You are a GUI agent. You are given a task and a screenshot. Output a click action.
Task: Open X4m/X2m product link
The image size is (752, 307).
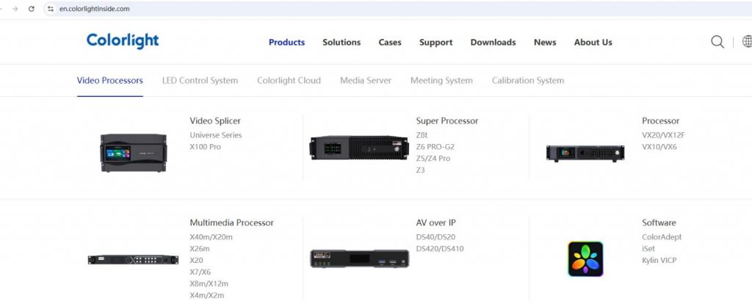tap(206, 295)
